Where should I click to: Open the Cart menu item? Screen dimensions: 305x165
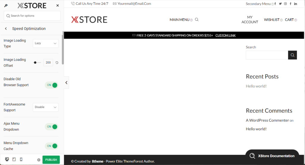coord(289,20)
